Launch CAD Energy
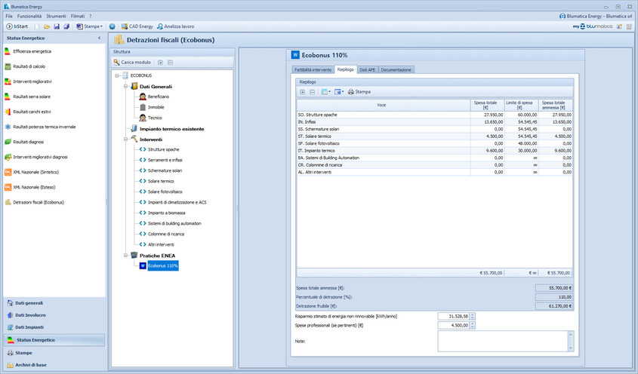This screenshot has height=374, width=638. click(x=137, y=26)
